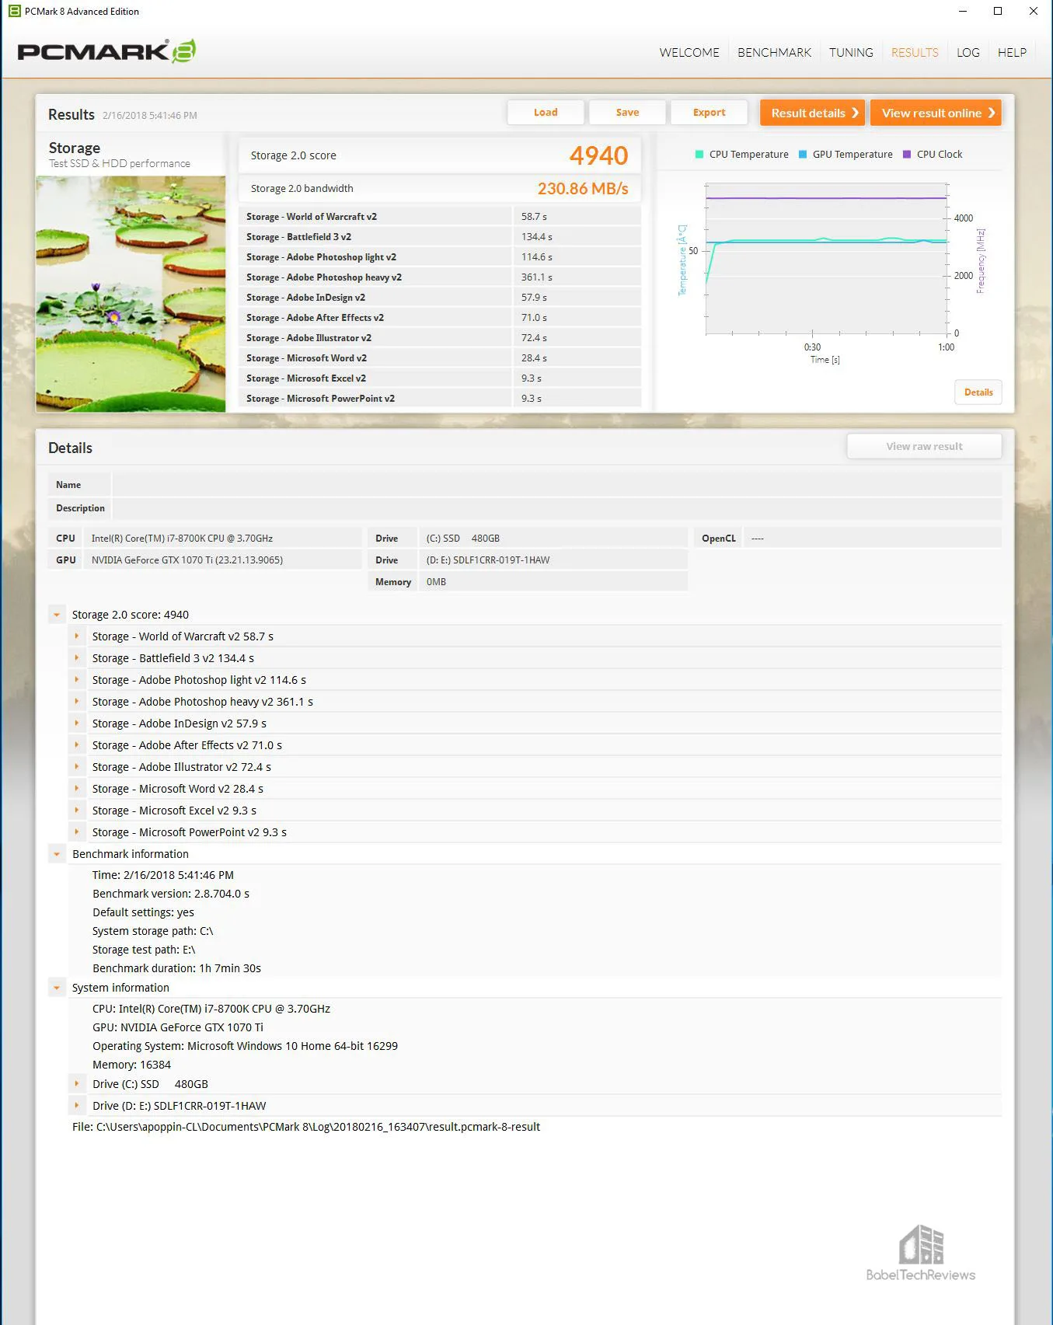Click the Storage test lily pad thumbnail
Screen dimensions: 1053x1325
pos(131,294)
